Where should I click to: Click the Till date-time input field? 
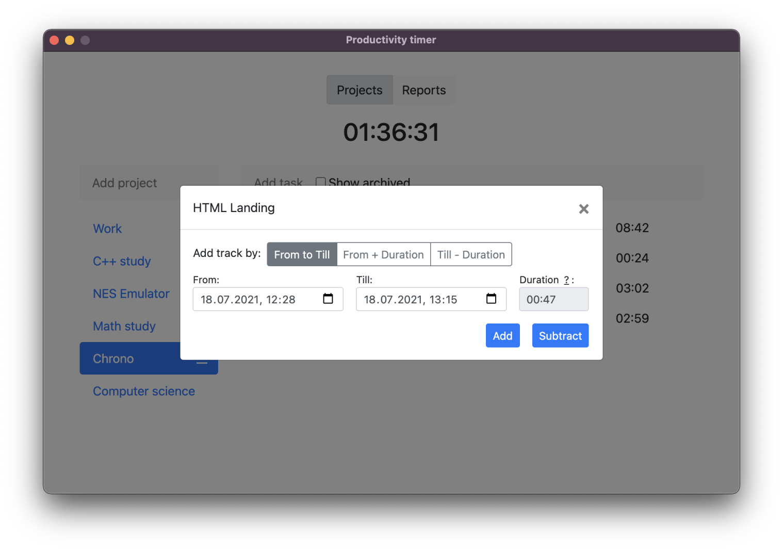coord(418,300)
